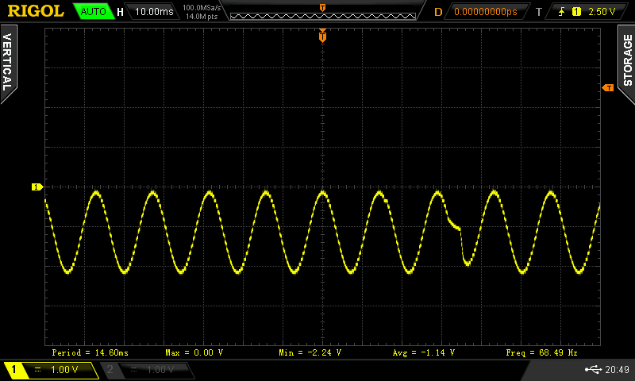635x381 pixels.
Task: Click the Min = -2.24 V measurement
Action: [310, 352]
